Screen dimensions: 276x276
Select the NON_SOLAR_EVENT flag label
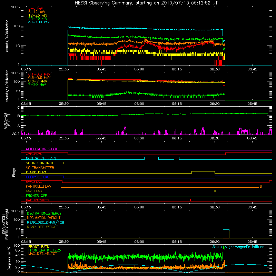pyautogui.click(x=42, y=158)
